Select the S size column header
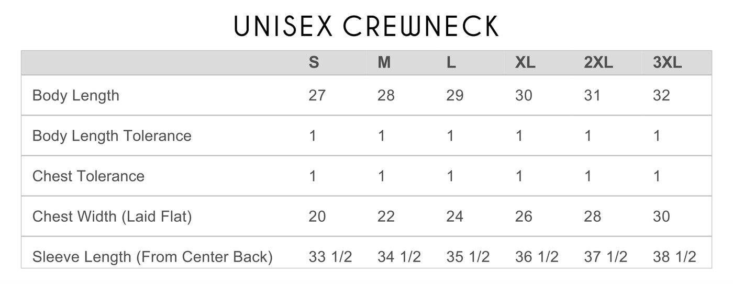This screenshot has height=284, width=733. coord(314,63)
